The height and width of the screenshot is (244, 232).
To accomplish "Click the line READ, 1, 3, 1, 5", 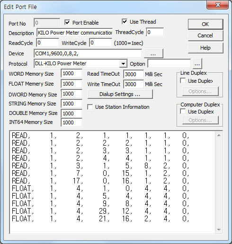I will point(100,166).
